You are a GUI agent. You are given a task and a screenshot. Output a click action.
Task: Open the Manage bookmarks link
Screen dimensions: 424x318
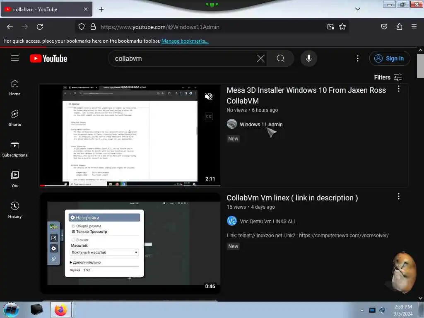click(x=185, y=41)
